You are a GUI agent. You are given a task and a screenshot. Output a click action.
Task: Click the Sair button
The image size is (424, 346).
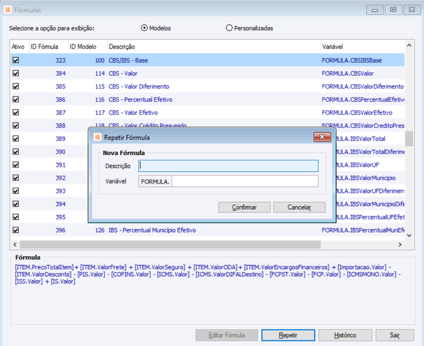(395, 335)
